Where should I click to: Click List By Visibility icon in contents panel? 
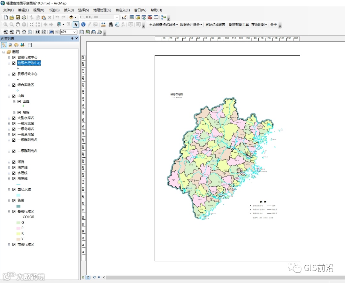click(16, 45)
